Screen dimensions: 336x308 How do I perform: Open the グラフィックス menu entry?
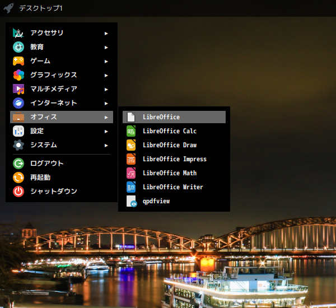coord(62,75)
